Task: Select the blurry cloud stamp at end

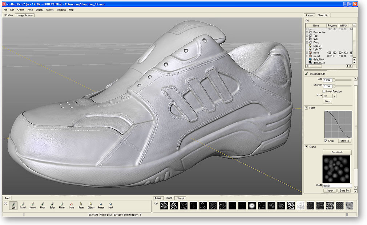Action: [349, 206]
